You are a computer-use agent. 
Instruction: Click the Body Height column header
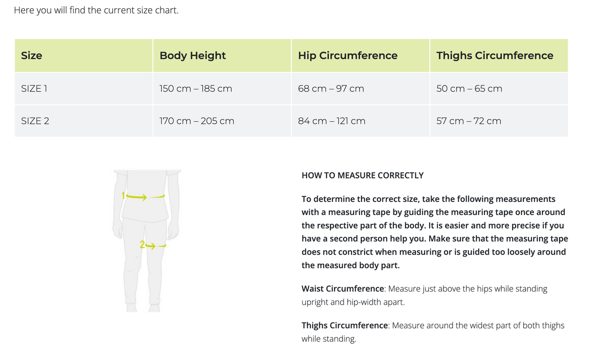[x=193, y=56]
